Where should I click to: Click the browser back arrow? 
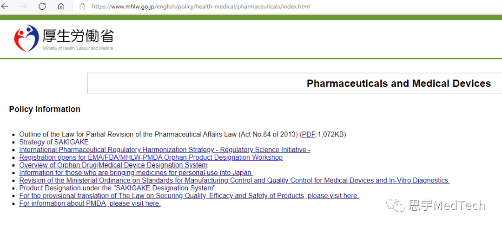tap(5, 6)
